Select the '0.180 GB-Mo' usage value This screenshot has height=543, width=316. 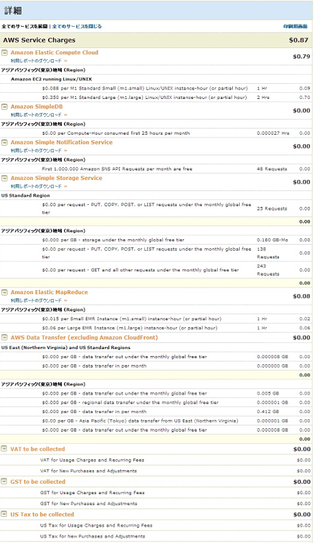point(273,240)
